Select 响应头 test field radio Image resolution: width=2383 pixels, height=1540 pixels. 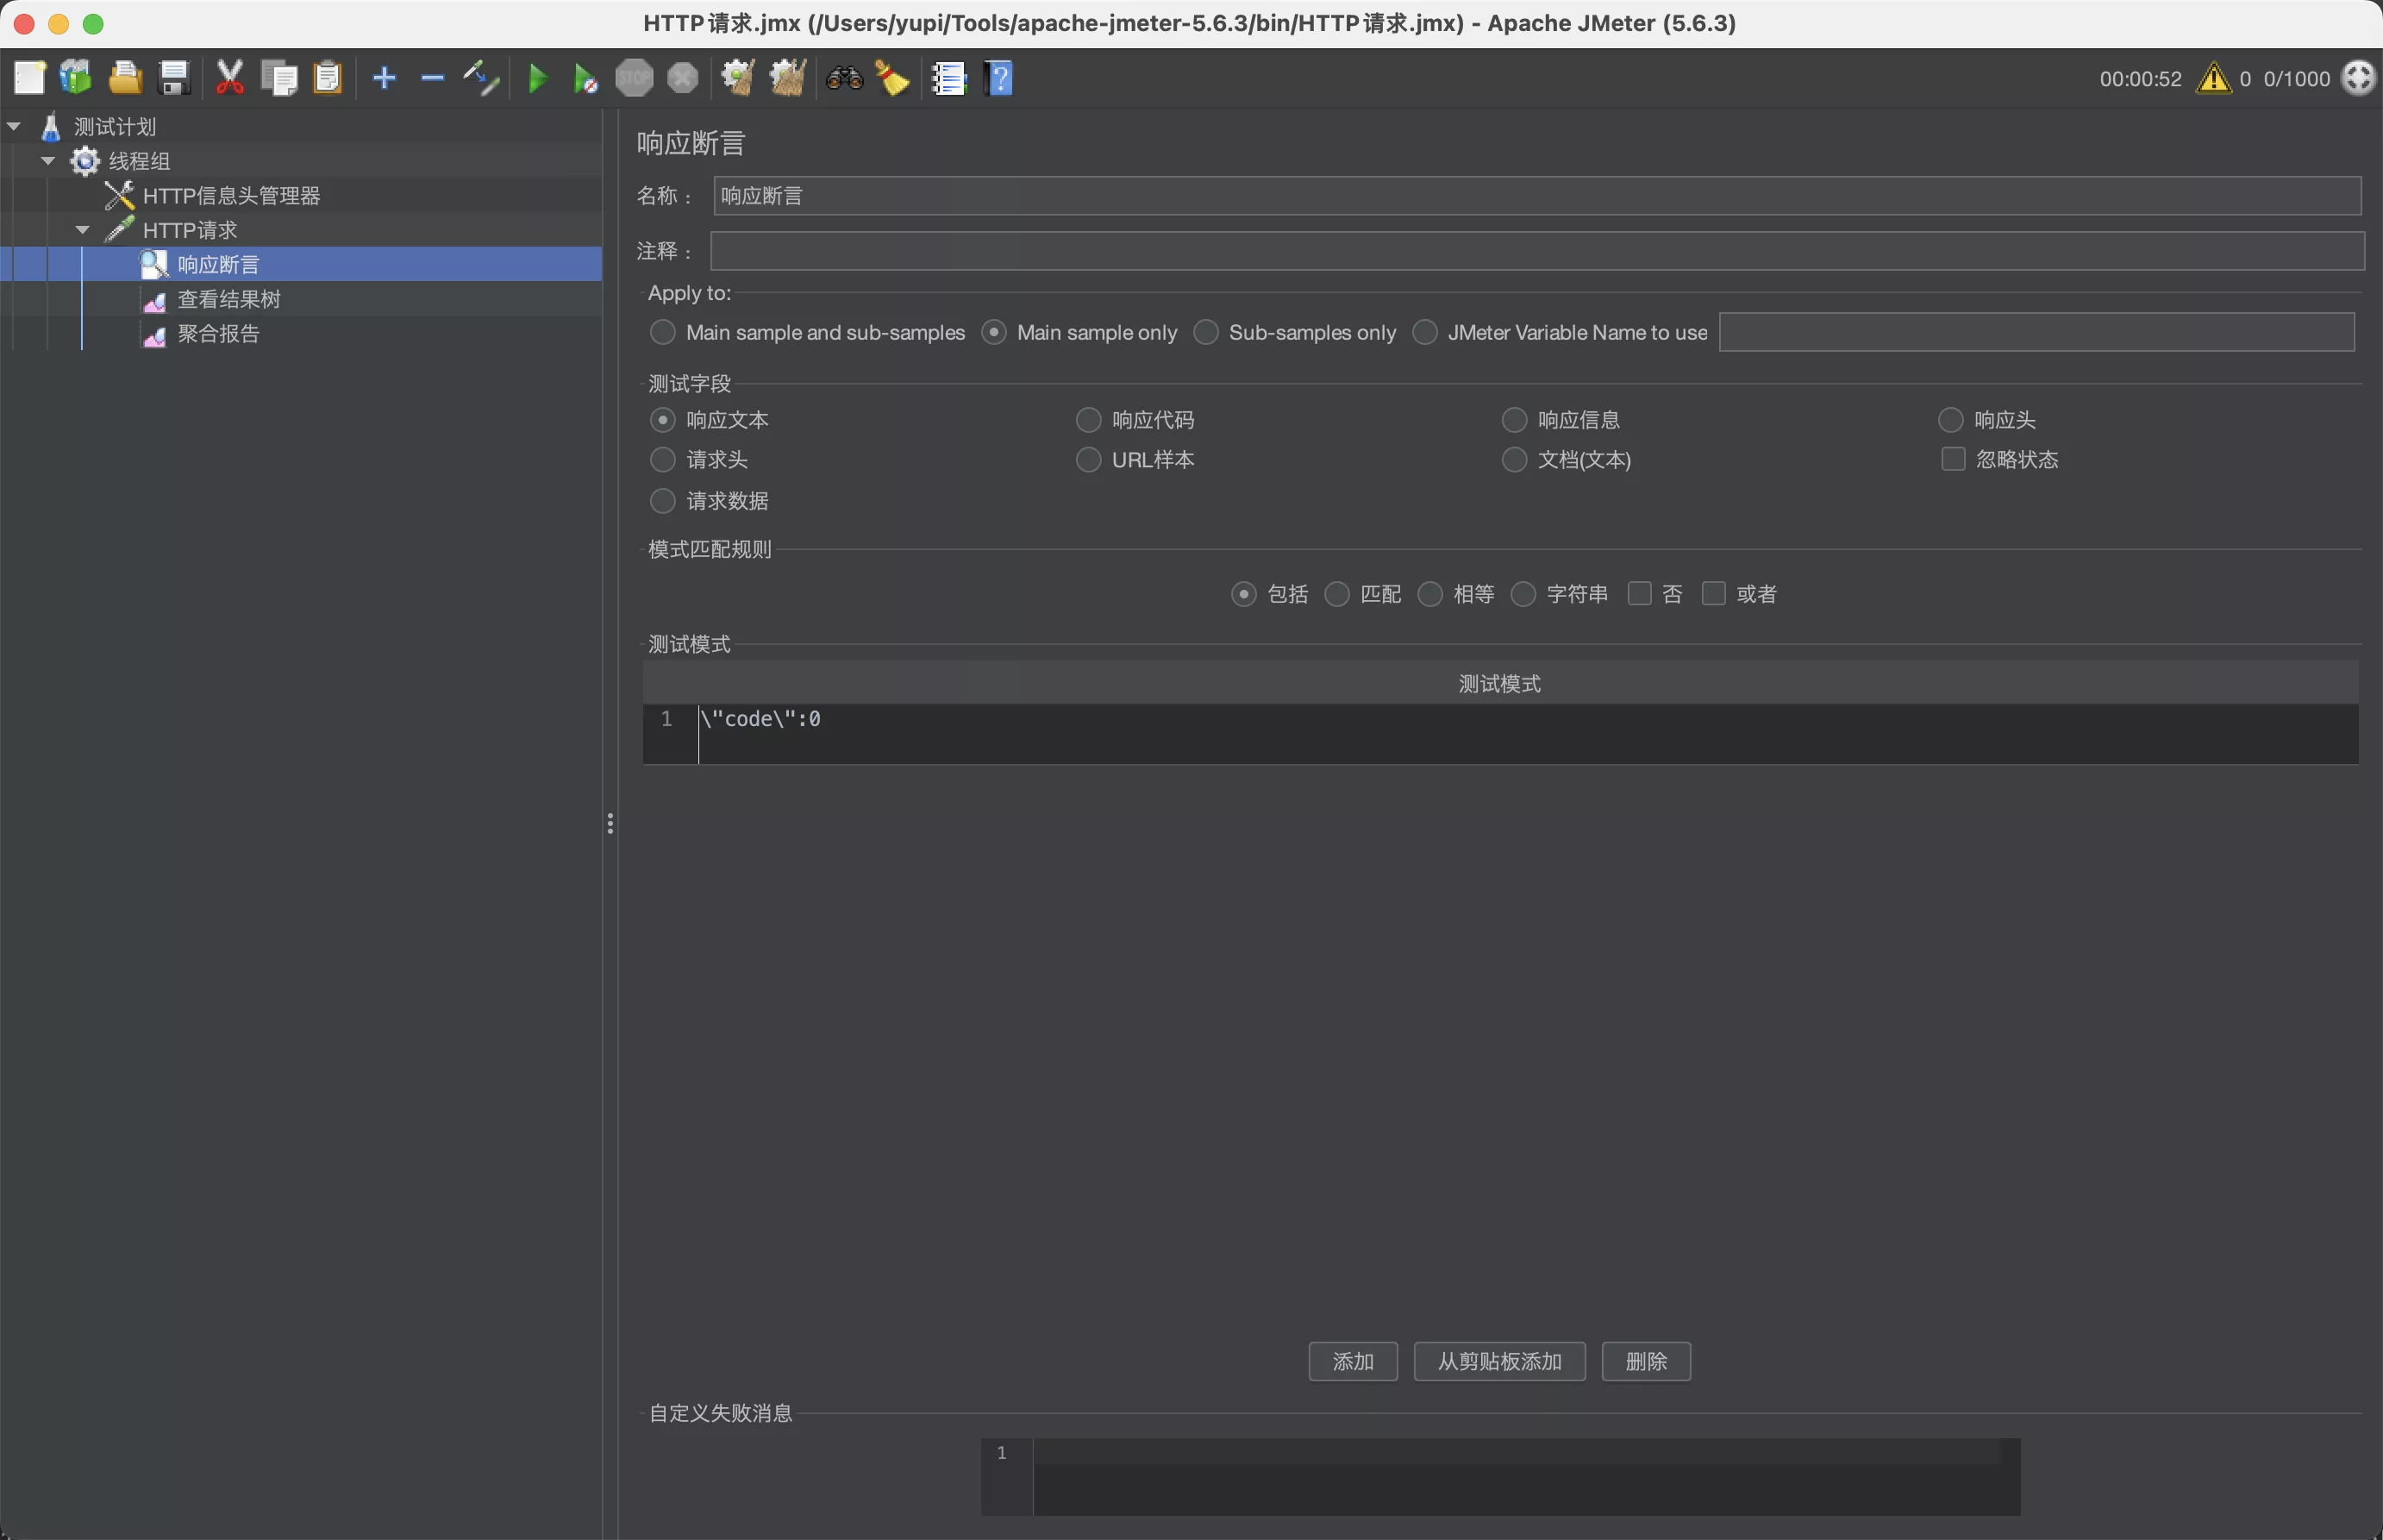(1950, 420)
